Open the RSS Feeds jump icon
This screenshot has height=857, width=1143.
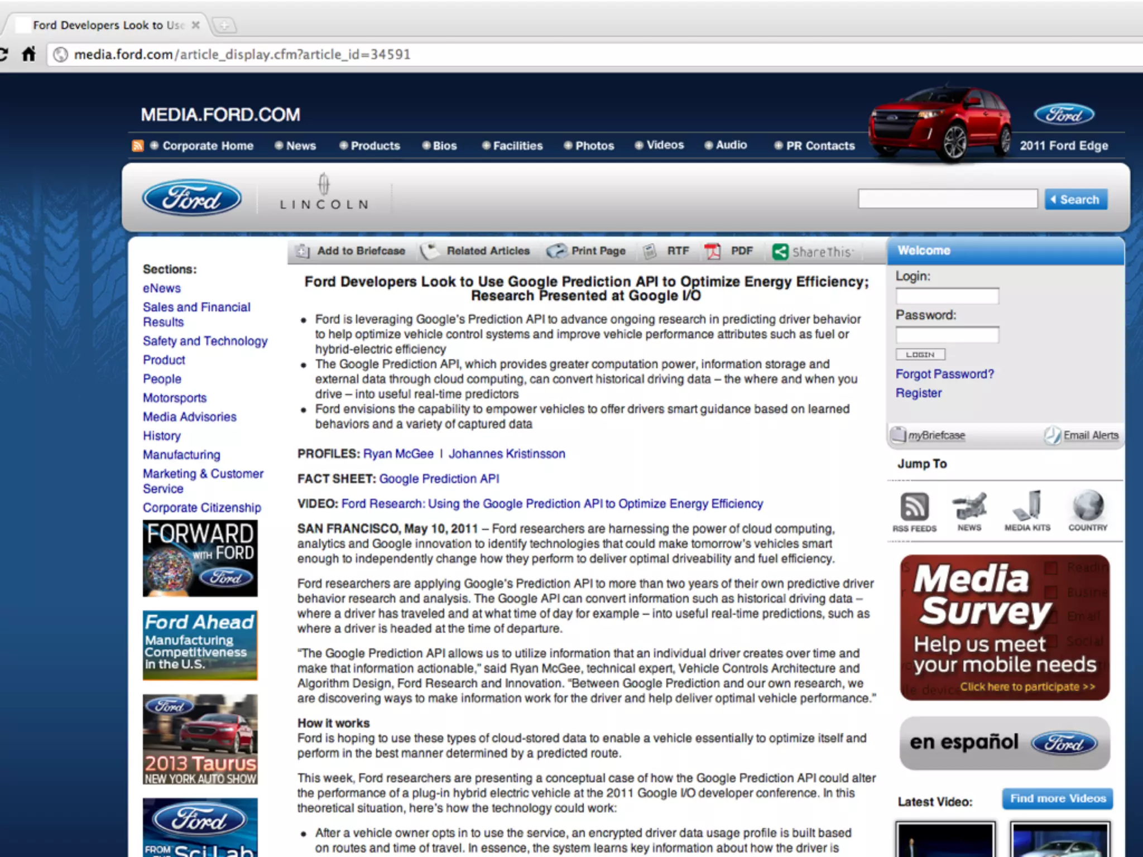point(914,512)
